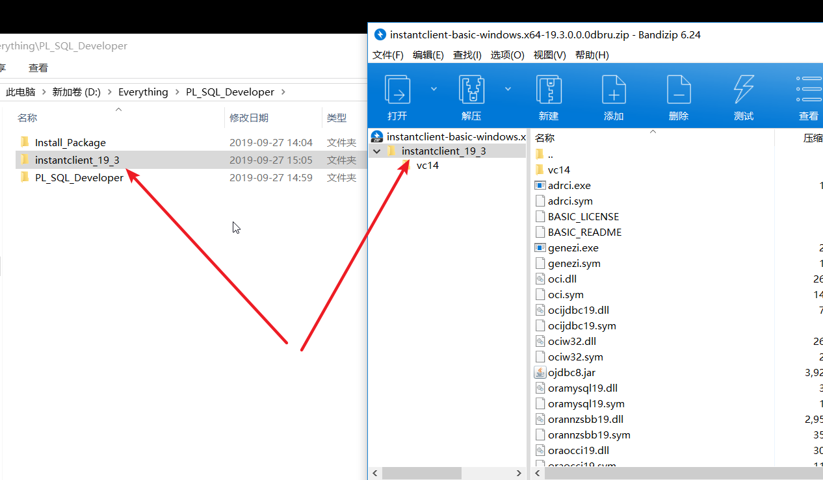This screenshot has width=823, height=480.
Task: Click the orannzsbb19.dll file icon
Action: (x=540, y=420)
